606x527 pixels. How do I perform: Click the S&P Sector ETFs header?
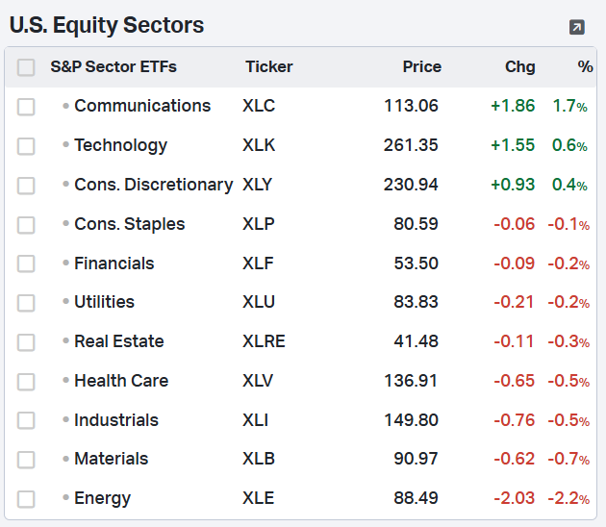[x=114, y=67]
